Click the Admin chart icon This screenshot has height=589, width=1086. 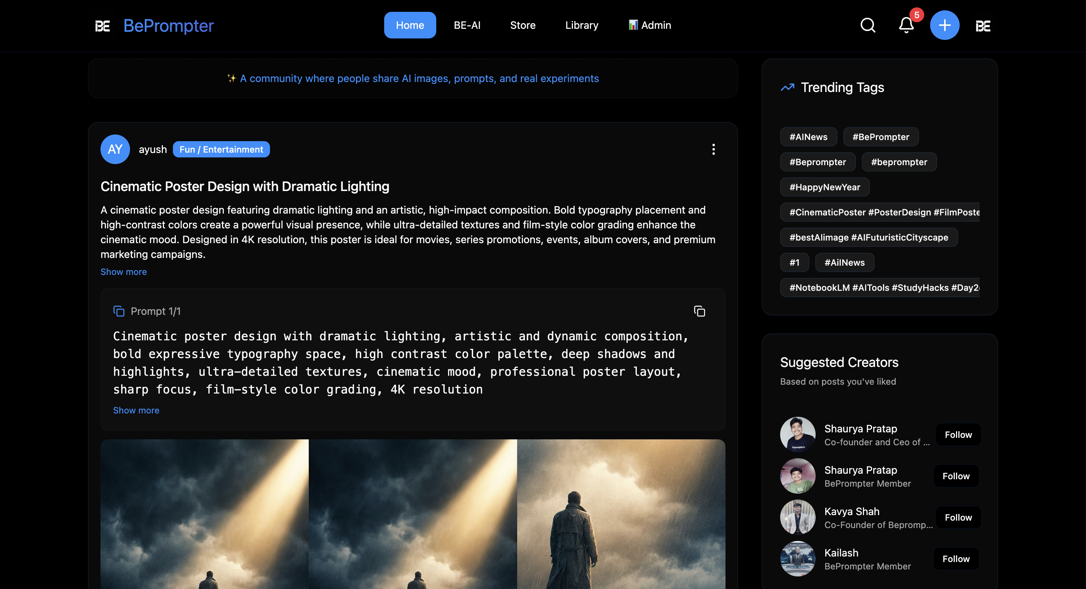click(633, 25)
